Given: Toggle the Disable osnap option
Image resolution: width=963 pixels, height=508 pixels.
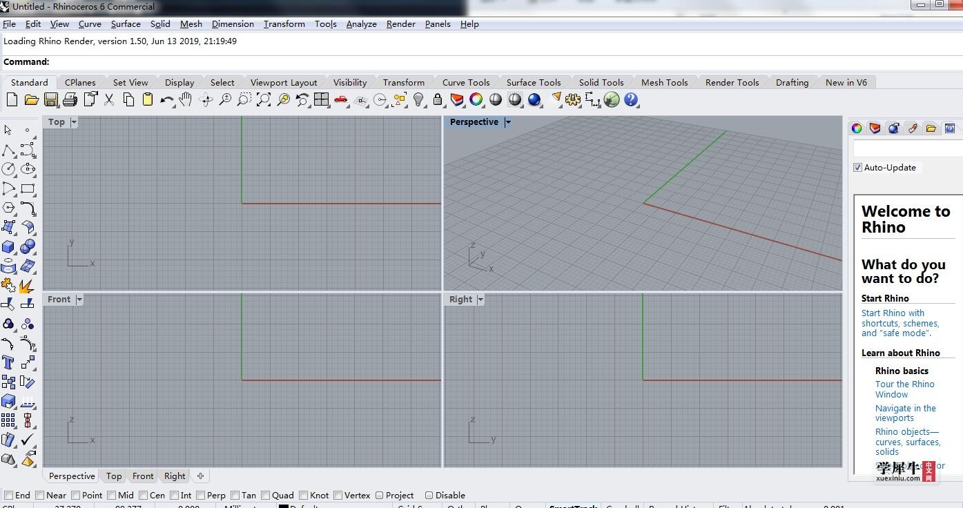Looking at the screenshot, I should click(429, 495).
